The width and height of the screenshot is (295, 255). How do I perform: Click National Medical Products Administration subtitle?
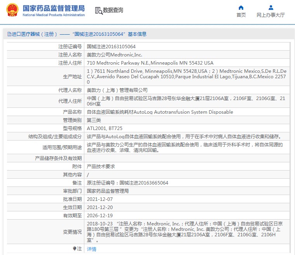(x=54, y=15)
